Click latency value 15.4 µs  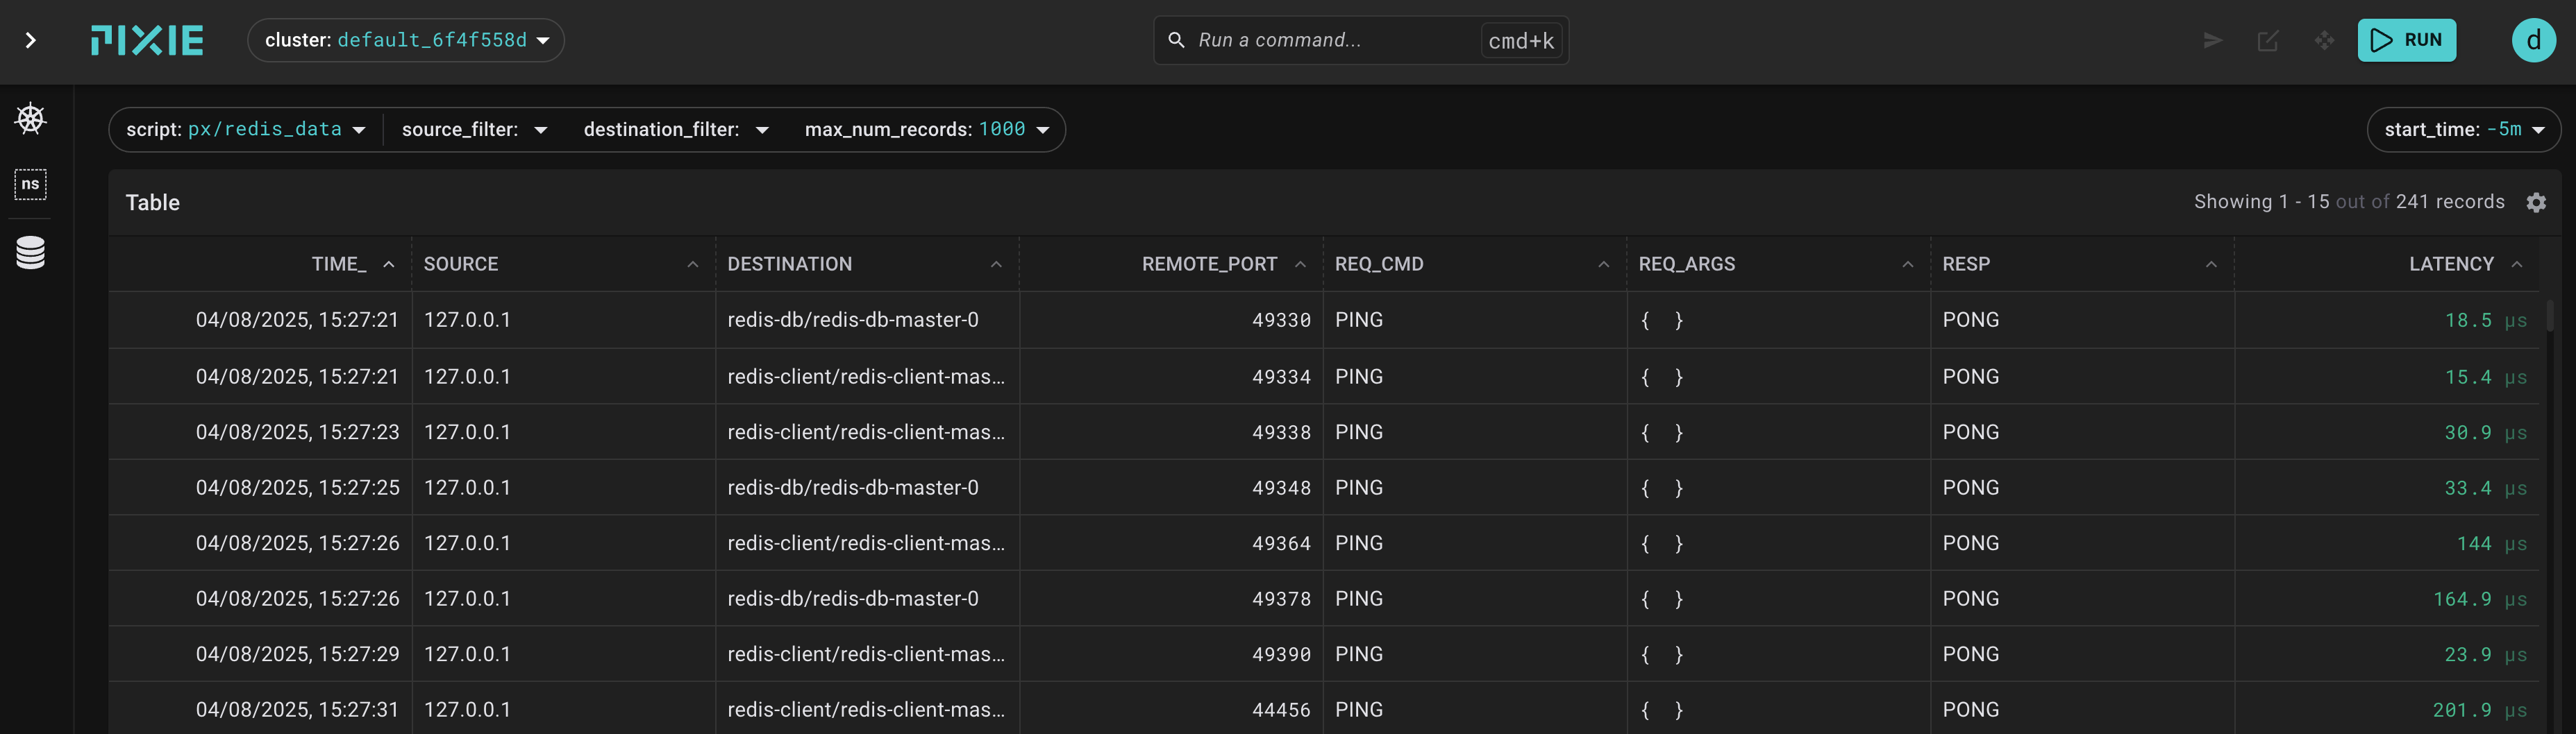tap(2486, 377)
